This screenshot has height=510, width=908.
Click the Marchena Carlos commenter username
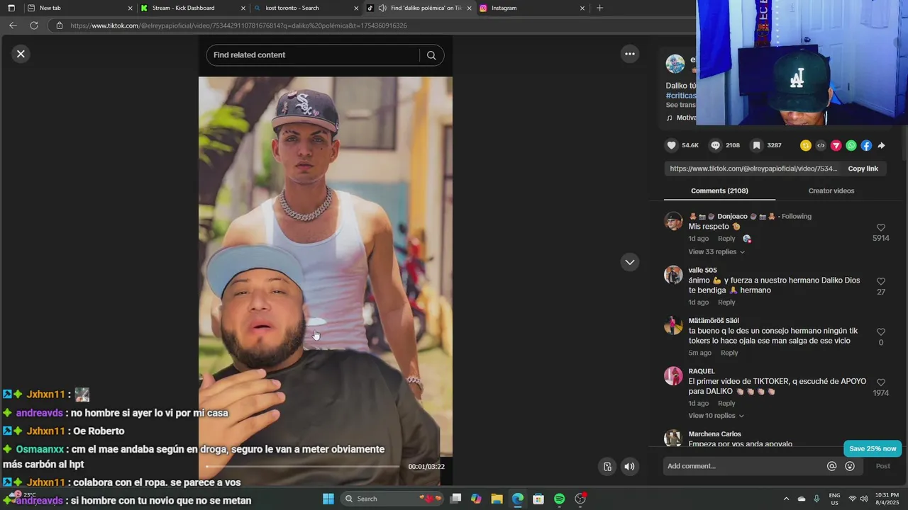click(714, 434)
